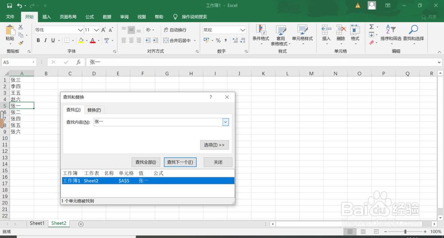The image size is (444, 238).
Task: Open 排序和筛选 sort and filter
Action: click(391, 34)
